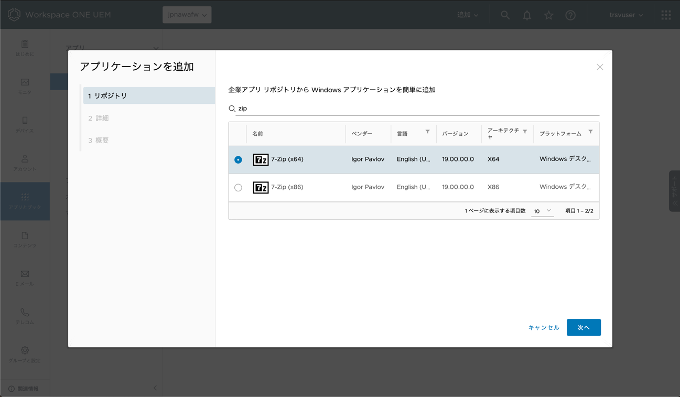Open the trsvuser account dropdown
680x397 pixels.
click(626, 15)
